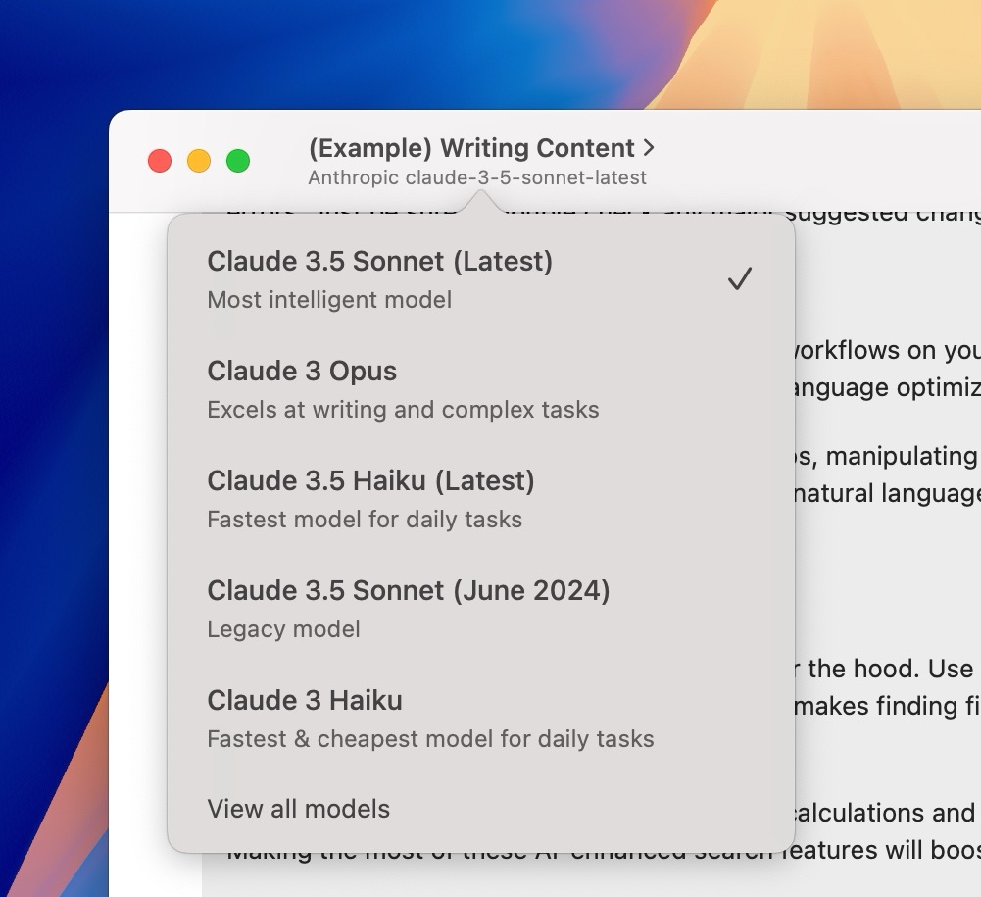Click the "Legacy model" description label
Image resolution: width=981 pixels, height=897 pixels.
point(283,629)
